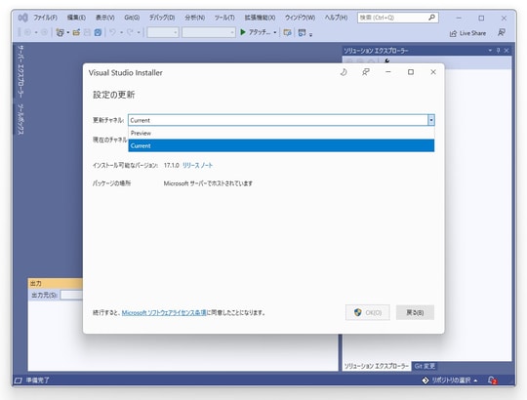This screenshot has width=527, height=400.
Task: Click the 出力 panel title
Action: click(x=36, y=284)
